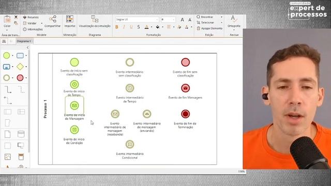
Task: Select the sub-process palette shape
Action: 7,67
